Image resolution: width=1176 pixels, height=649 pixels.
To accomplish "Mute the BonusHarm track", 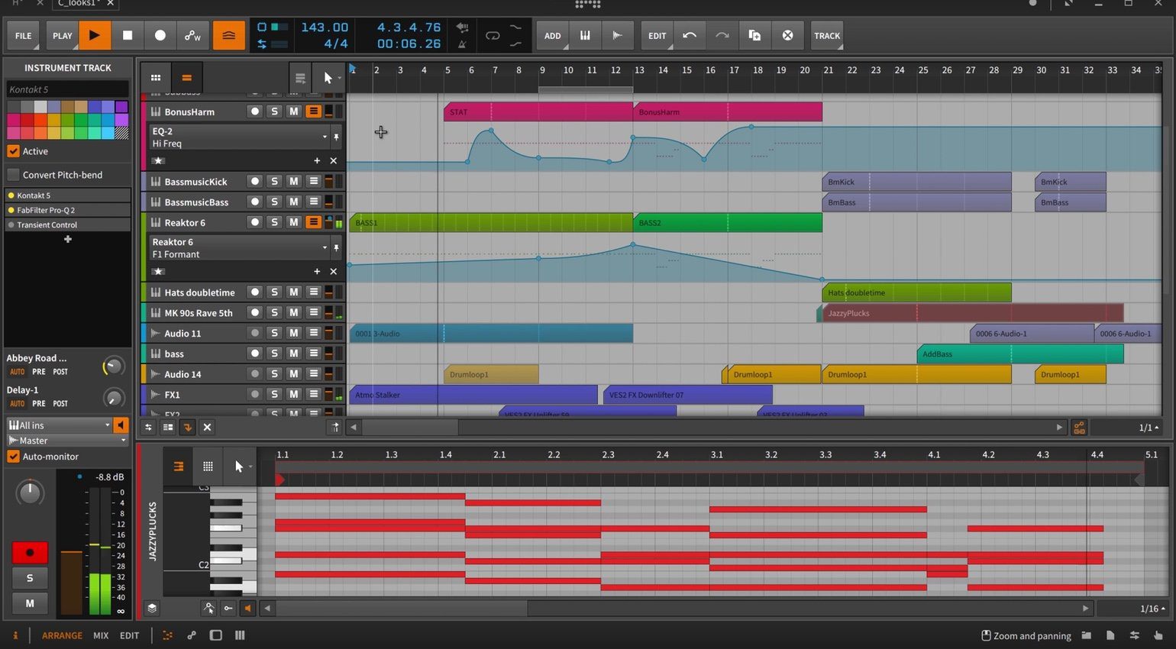I will click(293, 111).
